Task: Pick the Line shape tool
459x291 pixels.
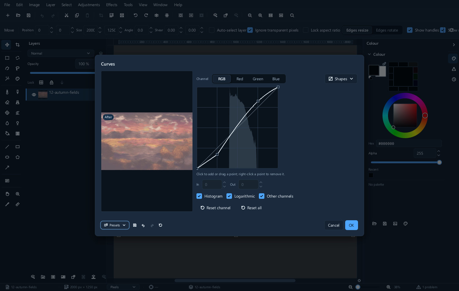Action: coord(7,147)
